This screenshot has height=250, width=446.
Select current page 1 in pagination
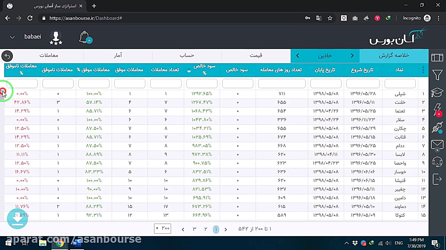[x=216, y=229]
